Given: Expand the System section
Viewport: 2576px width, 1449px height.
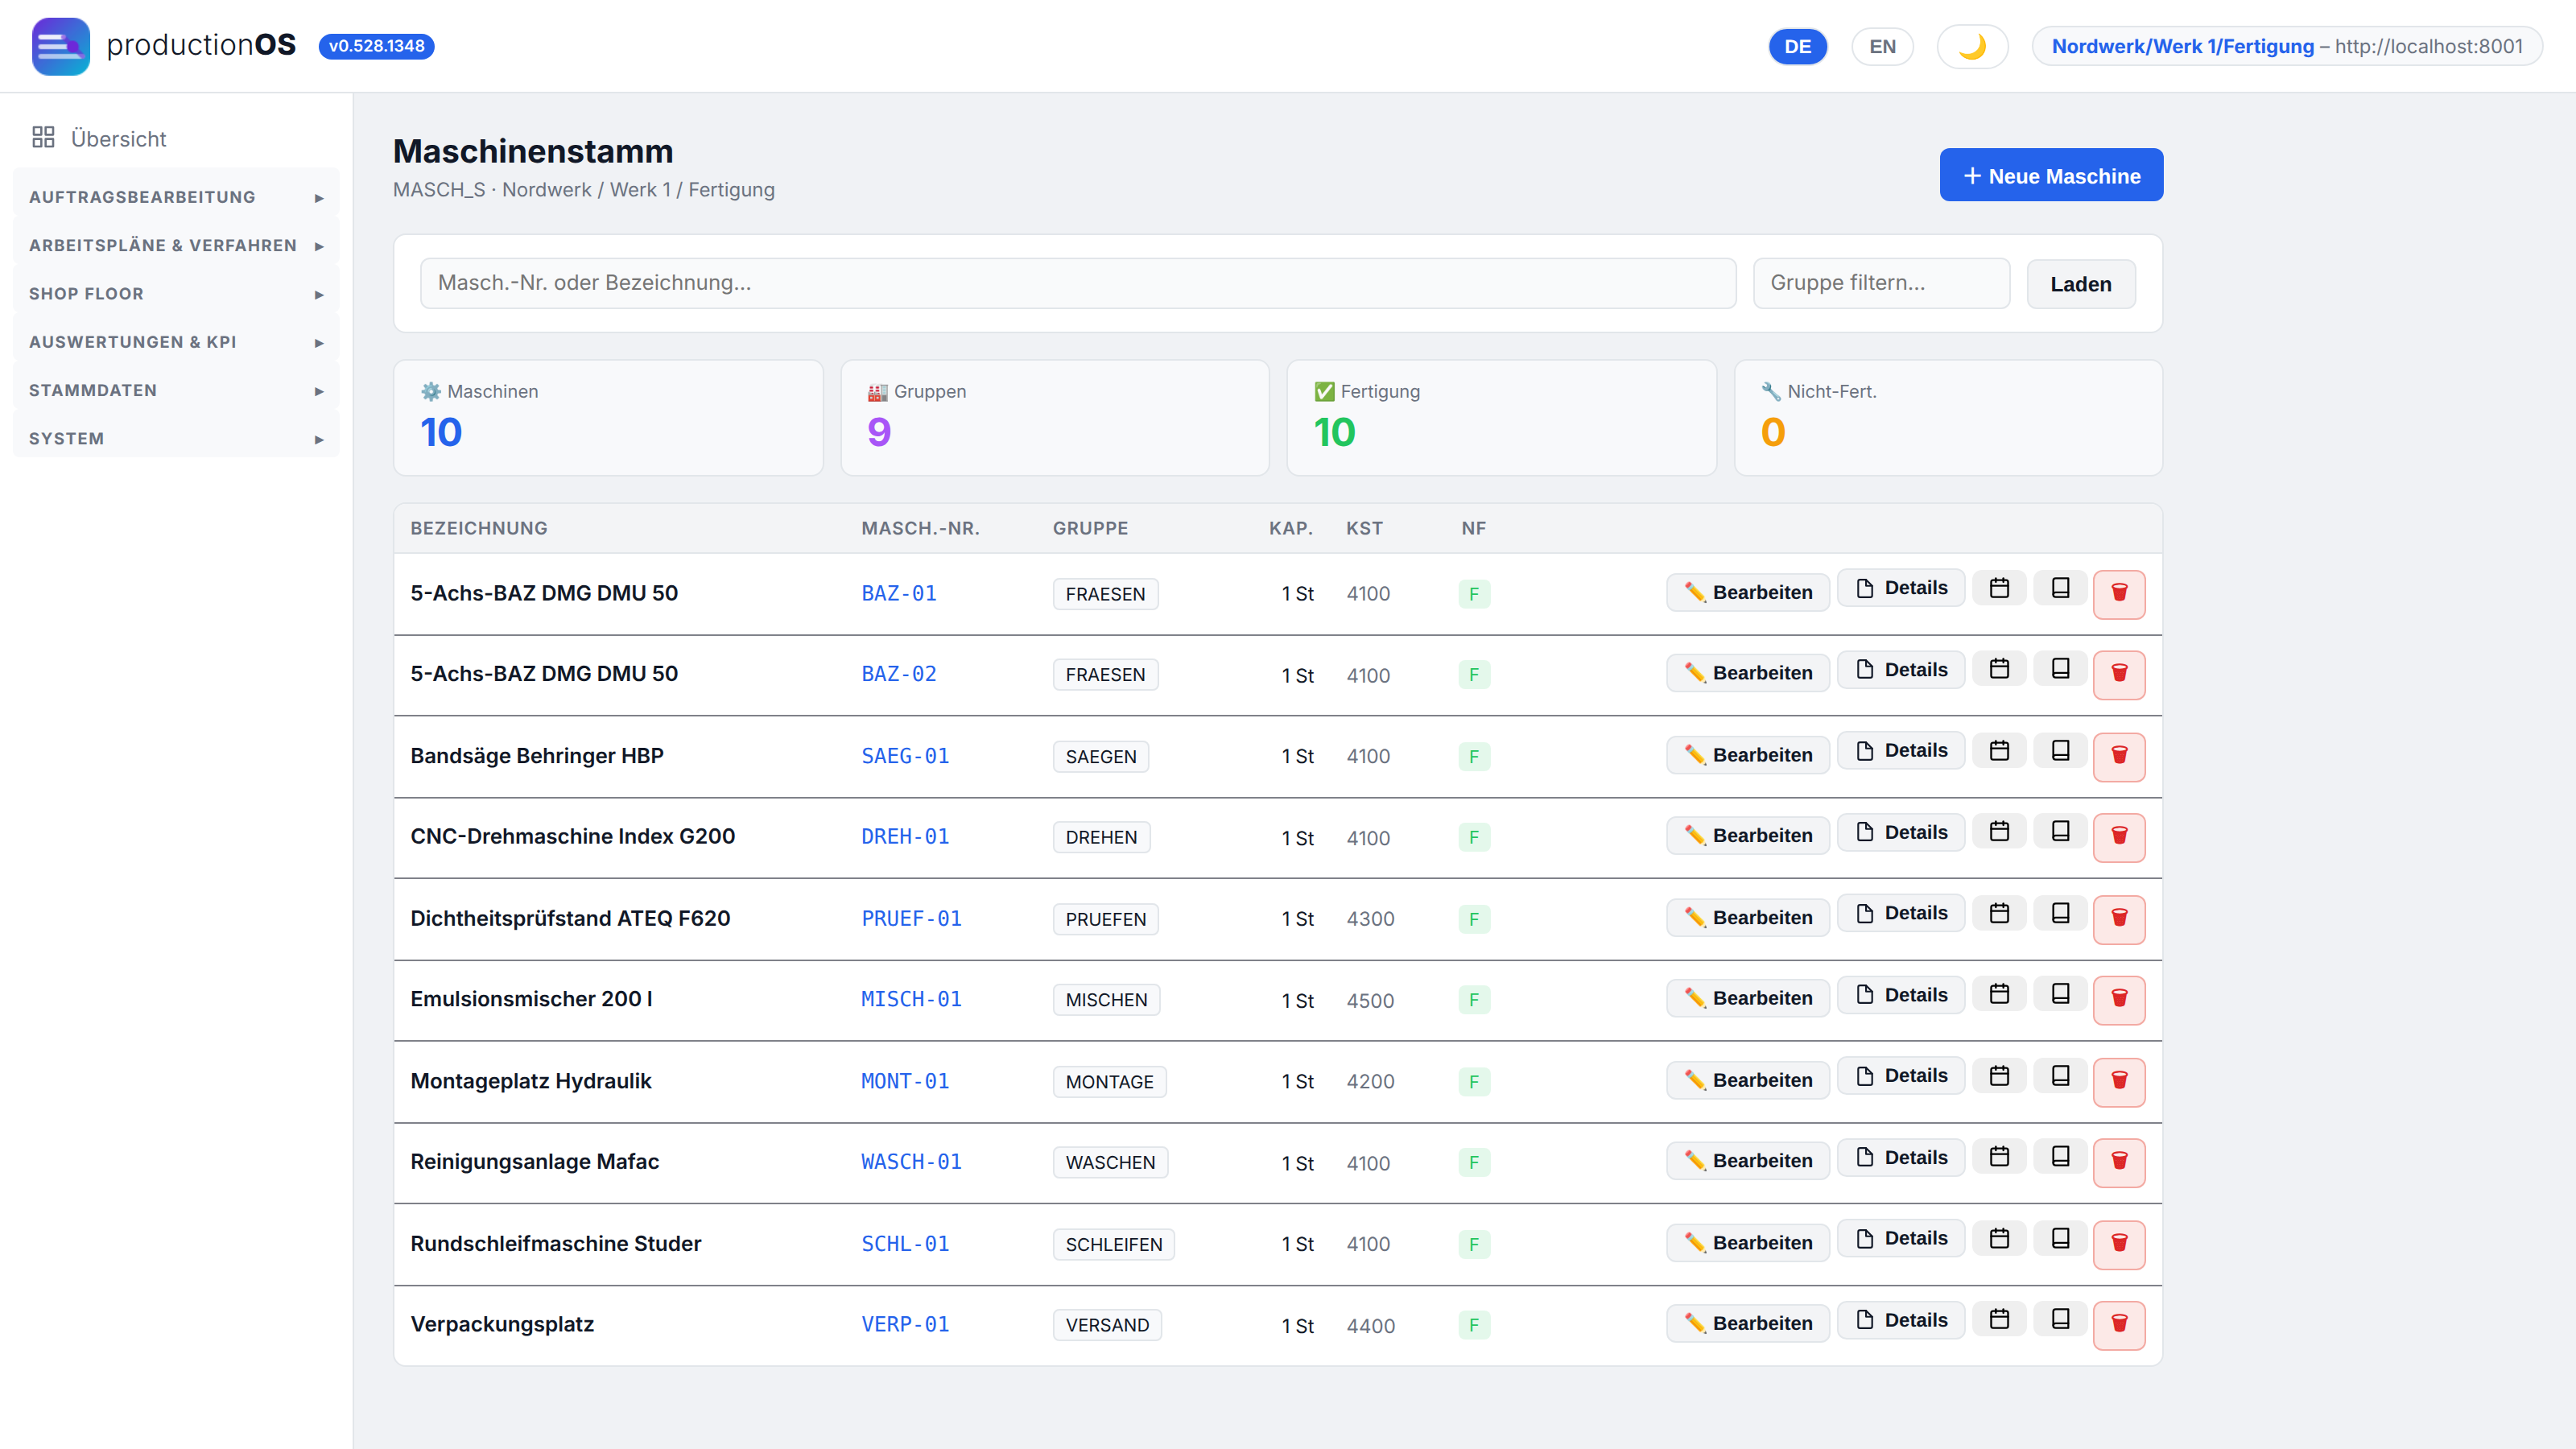Looking at the screenshot, I should tap(176, 439).
